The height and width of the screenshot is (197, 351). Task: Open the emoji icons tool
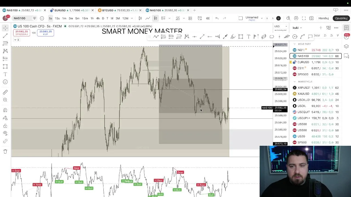click(x=5, y=82)
